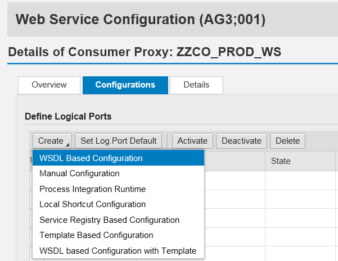Open the Create dropdown button
The width and height of the screenshot is (338, 261).
click(52, 141)
